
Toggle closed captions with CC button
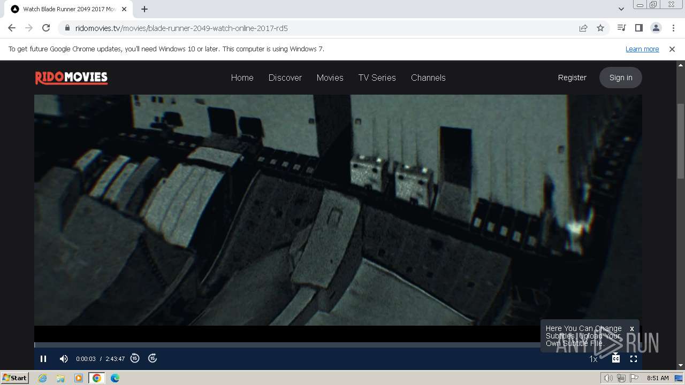616,358
